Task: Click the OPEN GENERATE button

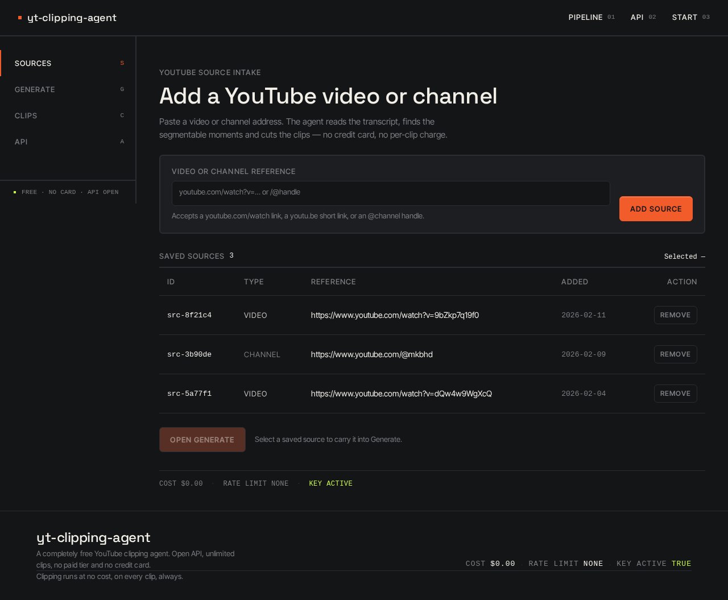Action: point(202,440)
